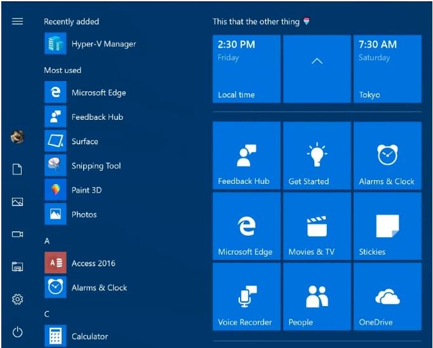Image resolution: width=433 pixels, height=348 pixels.
Task: Open Settings gear in sidebar
Action: (x=17, y=299)
